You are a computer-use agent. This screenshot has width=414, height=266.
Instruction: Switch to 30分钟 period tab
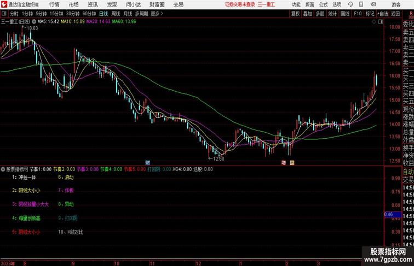73,14
